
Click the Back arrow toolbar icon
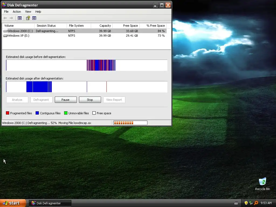pyautogui.click(x=5, y=18)
